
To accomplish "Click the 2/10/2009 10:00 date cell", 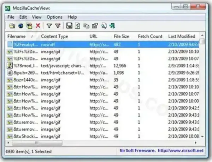I will pyautogui.click(x=183, y=101).
